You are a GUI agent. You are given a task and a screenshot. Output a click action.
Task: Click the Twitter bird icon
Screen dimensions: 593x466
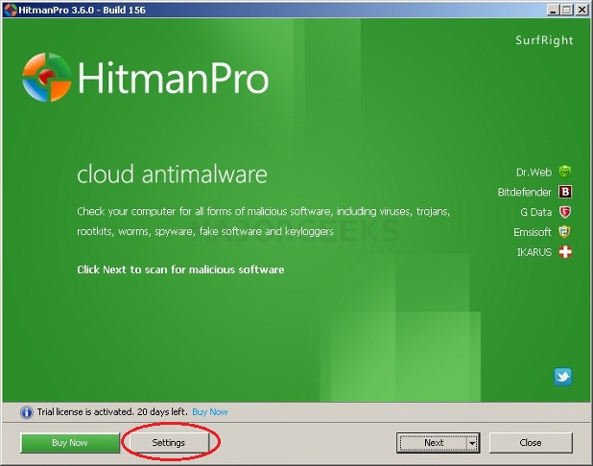[x=562, y=377]
